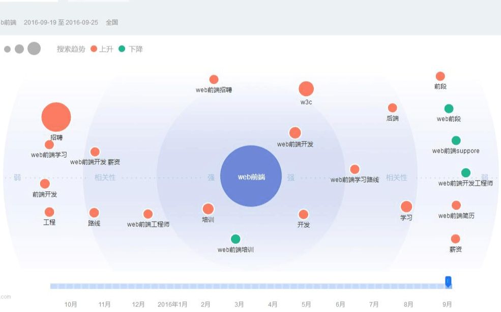
Task: Select the 培训 keyword bubble
Action: tap(208, 209)
